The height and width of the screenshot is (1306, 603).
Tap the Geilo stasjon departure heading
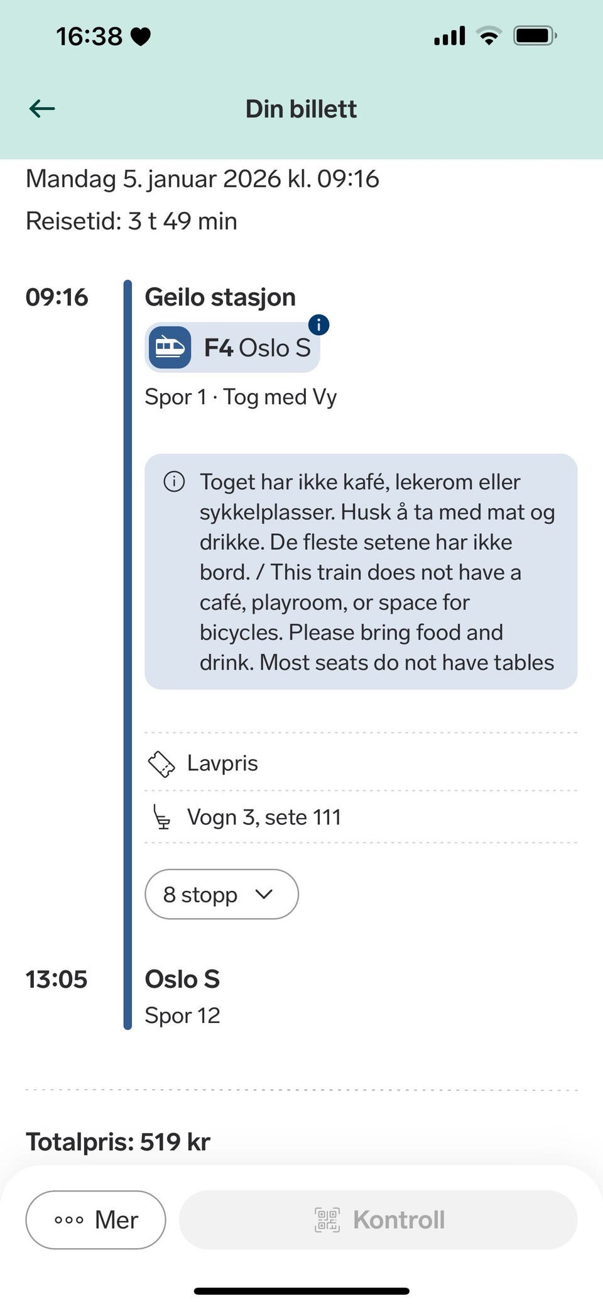[x=220, y=297]
